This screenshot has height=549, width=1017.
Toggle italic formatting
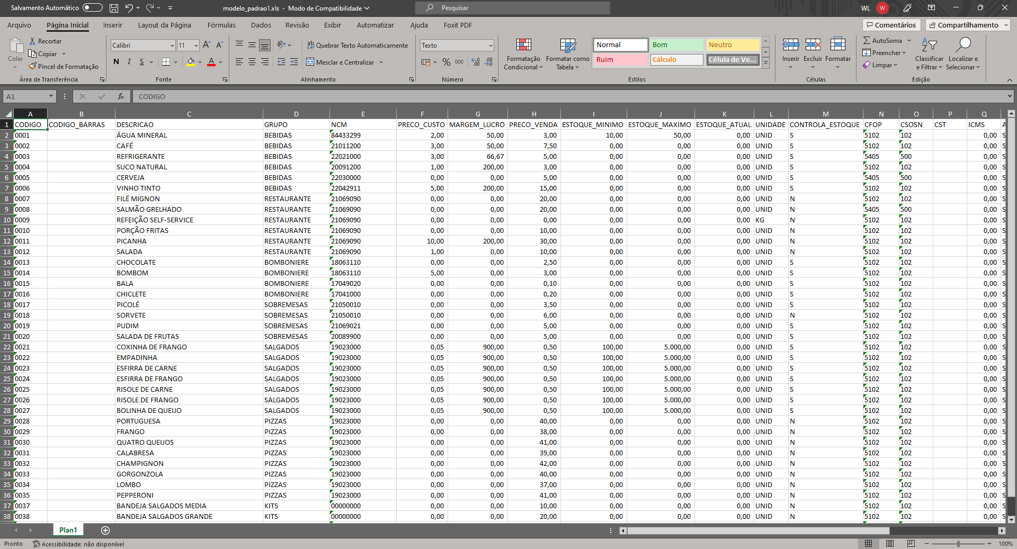tap(129, 62)
